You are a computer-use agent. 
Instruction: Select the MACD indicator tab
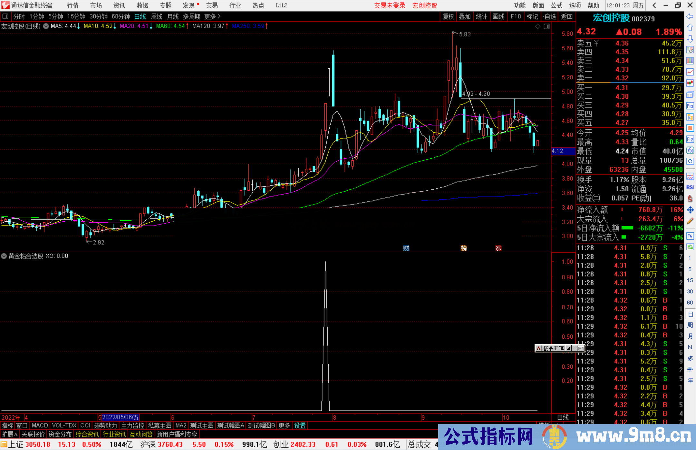pyautogui.click(x=39, y=425)
